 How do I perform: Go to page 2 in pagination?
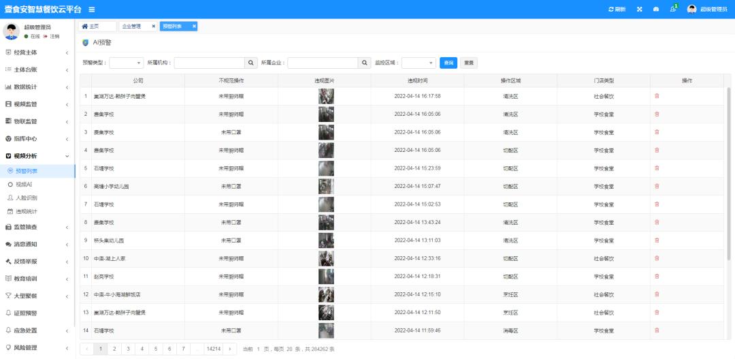tap(114, 349)
